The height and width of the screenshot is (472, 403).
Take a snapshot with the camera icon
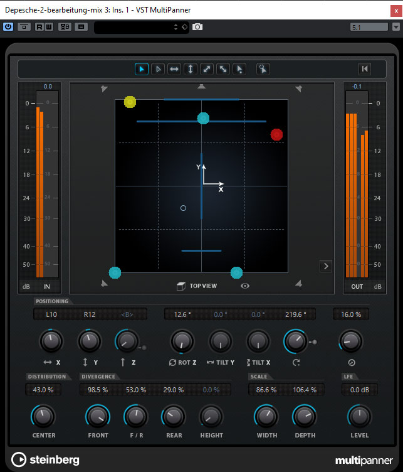(197, 27)
